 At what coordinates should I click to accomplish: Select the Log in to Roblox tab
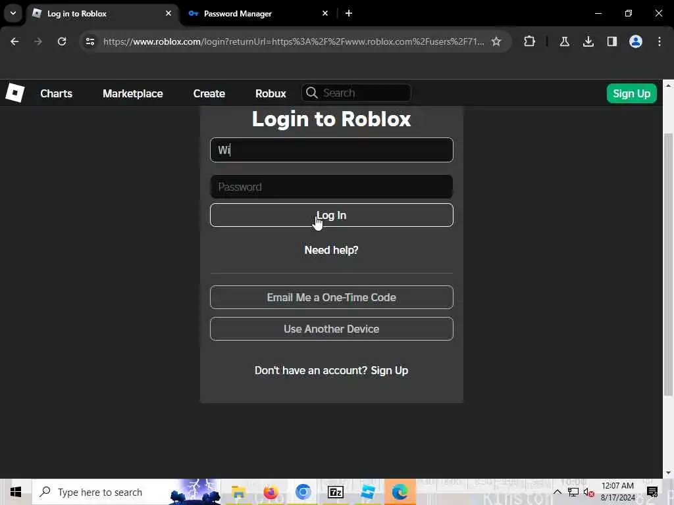click(102, 13)
